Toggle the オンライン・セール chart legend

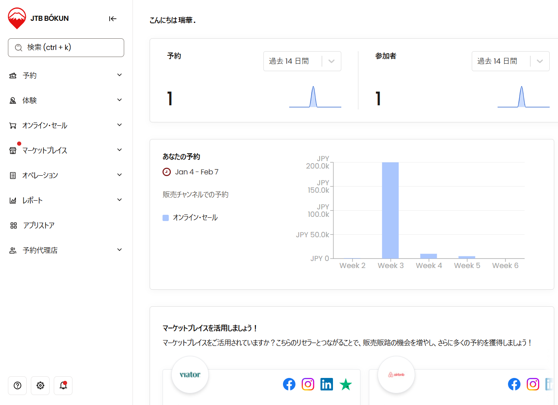coord(190,218)
